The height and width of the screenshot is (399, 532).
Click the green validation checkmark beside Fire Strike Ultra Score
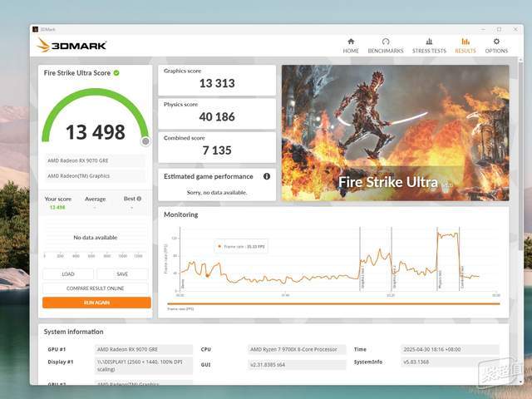(116, 73)
